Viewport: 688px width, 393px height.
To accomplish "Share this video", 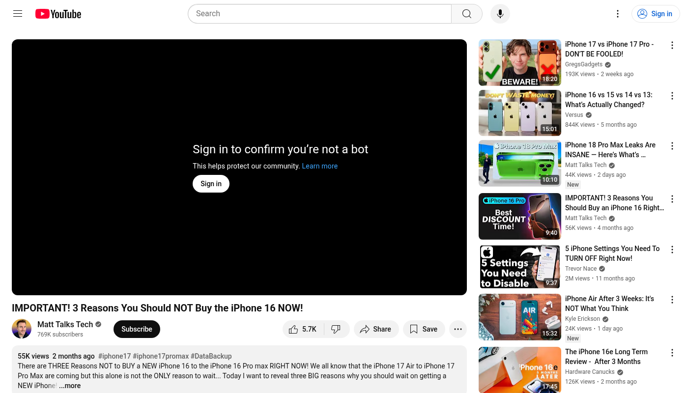I will [375, 329].
